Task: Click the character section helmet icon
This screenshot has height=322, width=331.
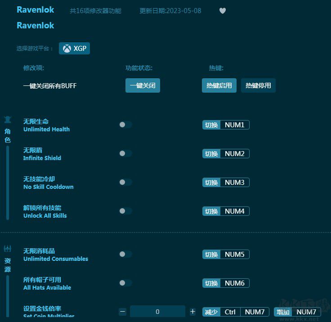Action: click(8, 120)
